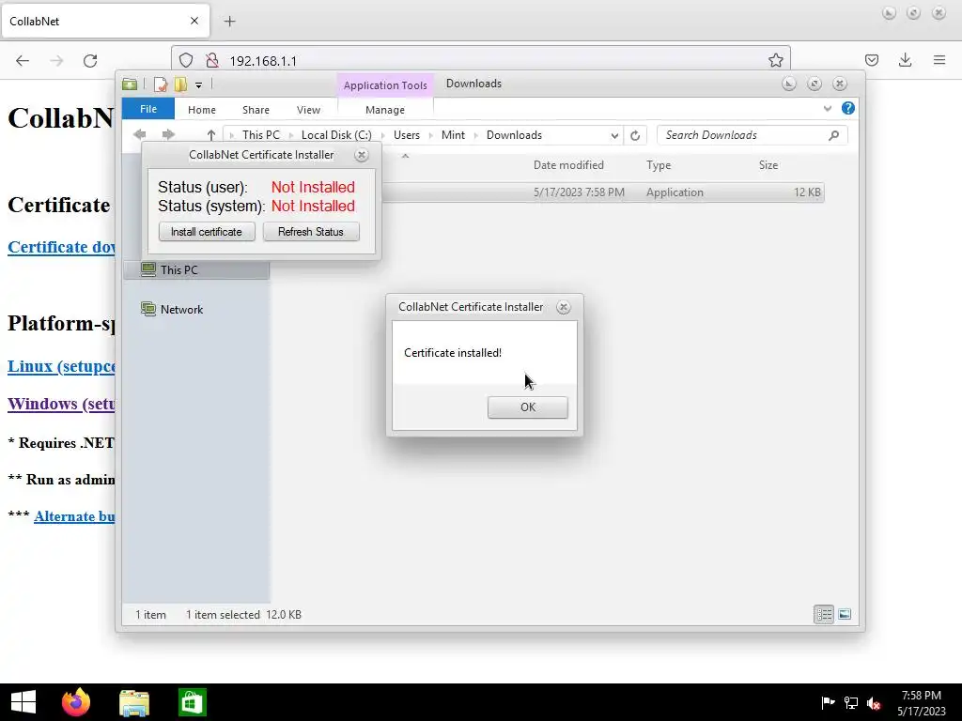Click the Windows setup link
This screenshot has width=962, height=721.
(61, 404)
